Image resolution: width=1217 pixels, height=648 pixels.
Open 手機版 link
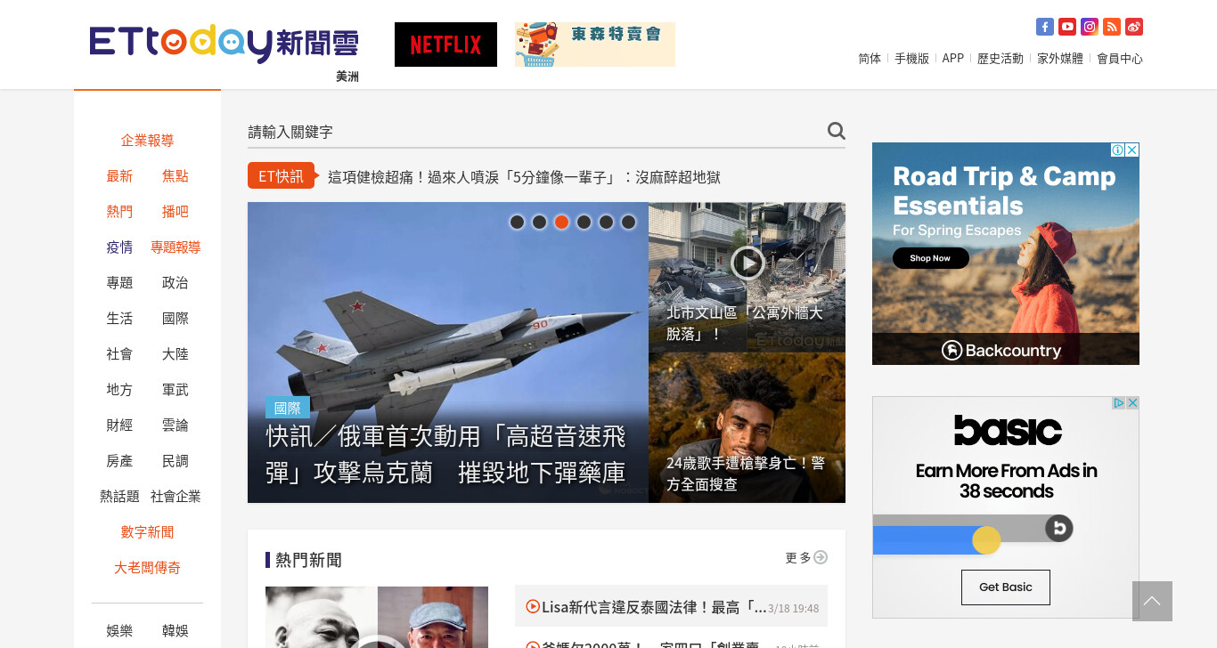click(x=911, y=59)
